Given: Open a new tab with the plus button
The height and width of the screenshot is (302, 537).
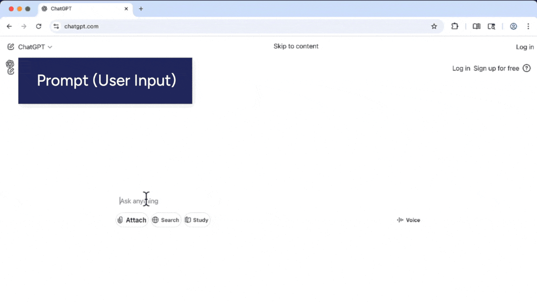Looking at the screenshot, I should [141, 8].
